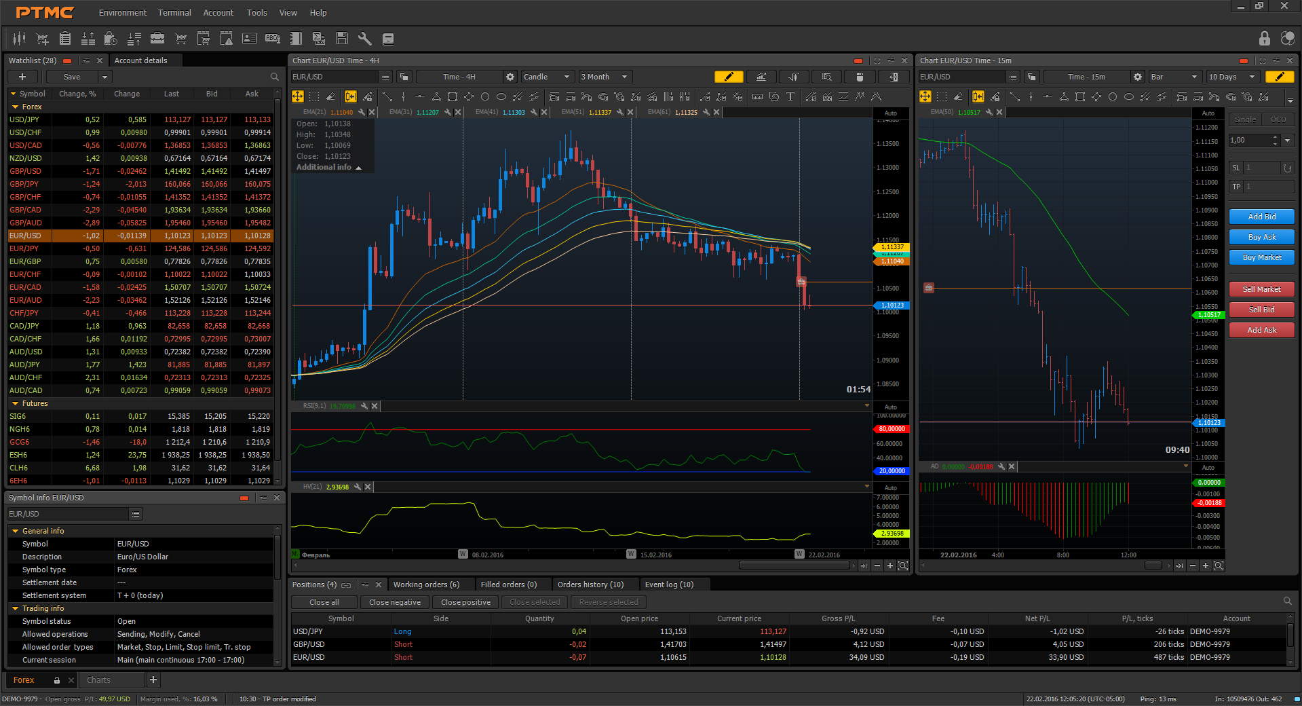Toggle the workspace lock icon at top right
Viewport: 1302px width, 706px height.
(x=1264, y=38)
